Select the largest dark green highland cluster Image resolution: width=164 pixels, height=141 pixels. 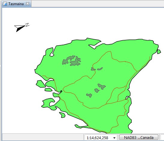pos(72,61)
